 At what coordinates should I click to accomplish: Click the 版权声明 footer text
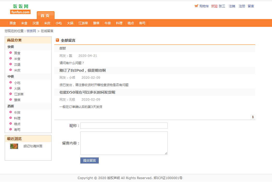[114, 178]
